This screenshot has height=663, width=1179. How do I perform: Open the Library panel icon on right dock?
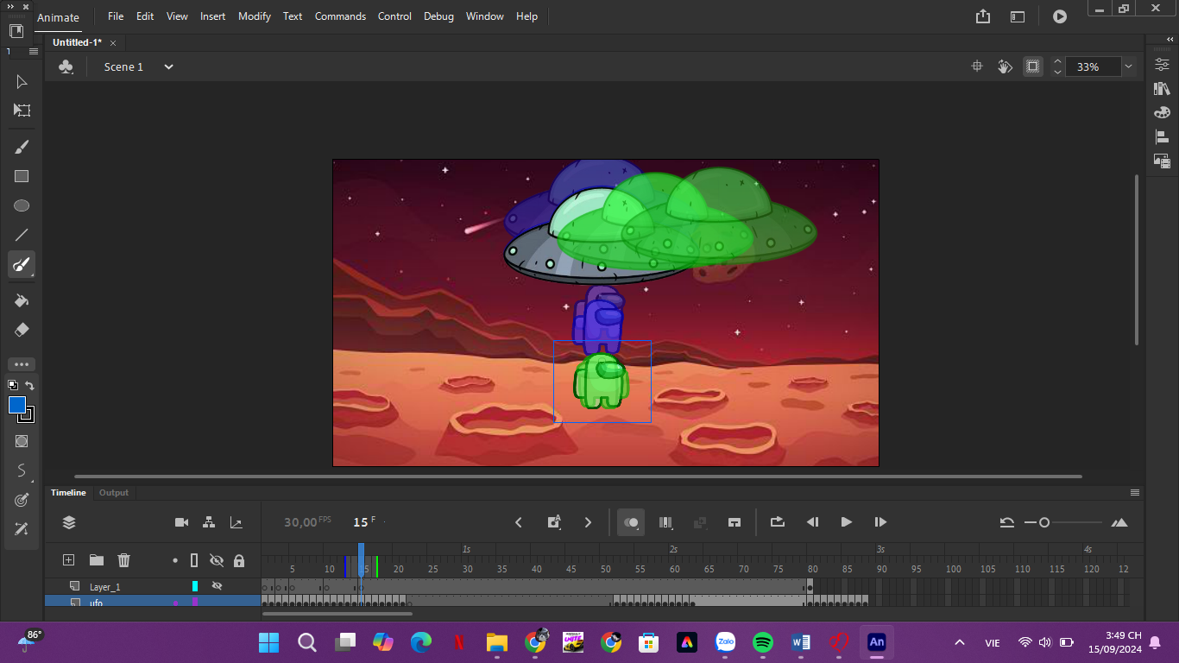point(1162,88)
